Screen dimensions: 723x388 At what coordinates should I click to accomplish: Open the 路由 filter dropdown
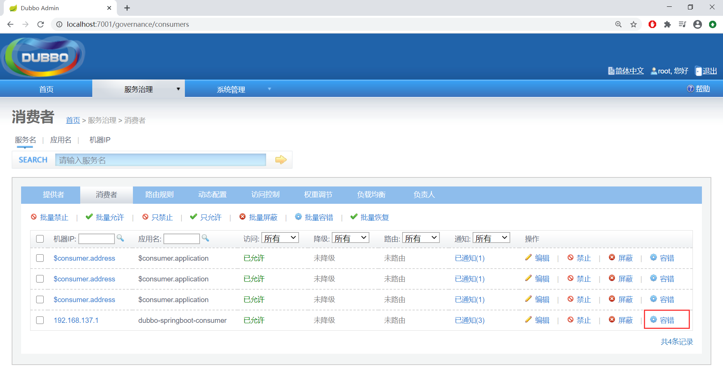tap(421, 238)
